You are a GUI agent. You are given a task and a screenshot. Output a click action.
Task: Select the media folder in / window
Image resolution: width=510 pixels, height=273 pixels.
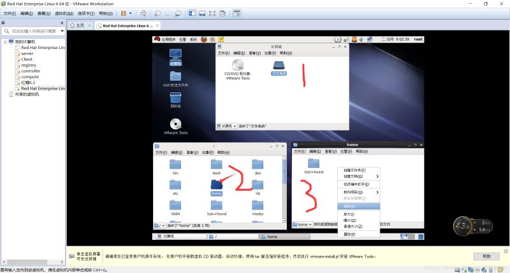(258, 208)
